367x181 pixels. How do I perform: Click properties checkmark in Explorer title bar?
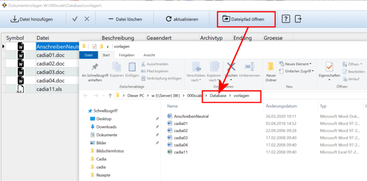coord(95,46)
